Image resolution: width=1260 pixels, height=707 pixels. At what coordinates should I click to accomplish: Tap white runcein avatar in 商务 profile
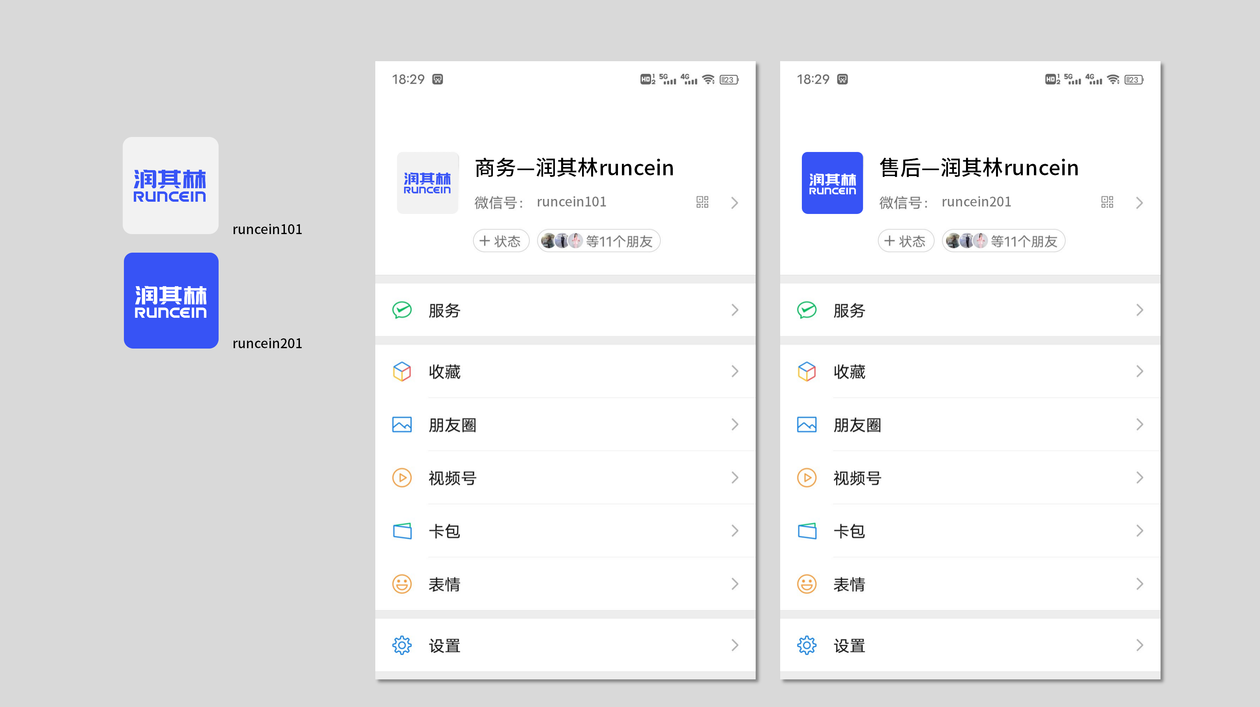click(x=427, y=183)
